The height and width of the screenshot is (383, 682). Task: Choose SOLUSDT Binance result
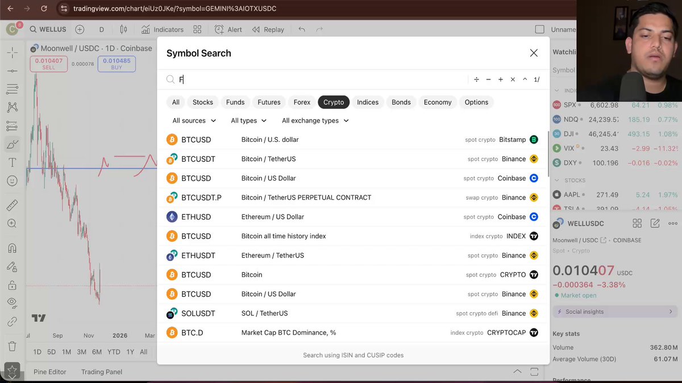click(x=352, y=313)
